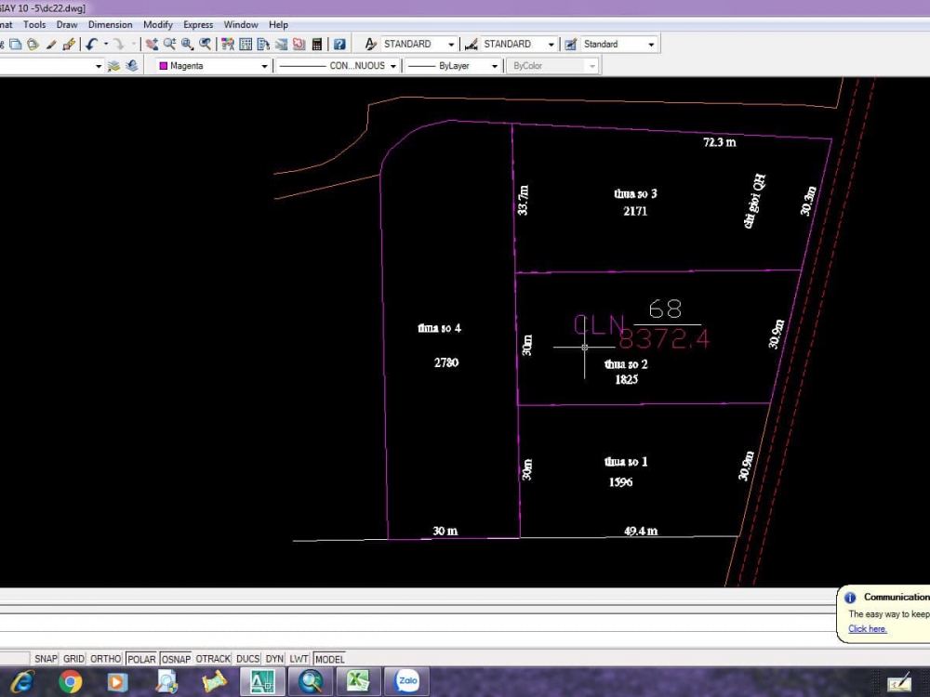Toggle ORTHO mode in status bar
This screenshot has width=930, height=697.
tap(106, 659)
